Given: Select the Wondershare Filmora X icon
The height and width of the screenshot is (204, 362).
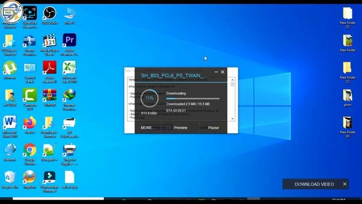Looking at the screenshot, I should tap(49, 182).
